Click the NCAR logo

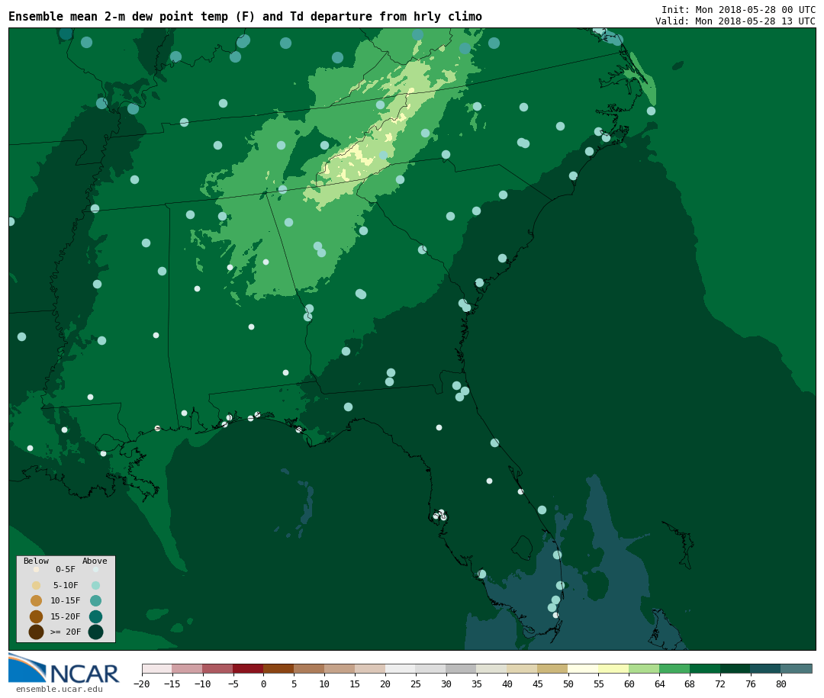(63, 669)
